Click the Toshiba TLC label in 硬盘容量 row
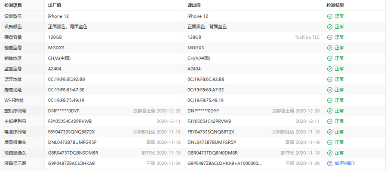387x170 pixels. tap(307, 37)
